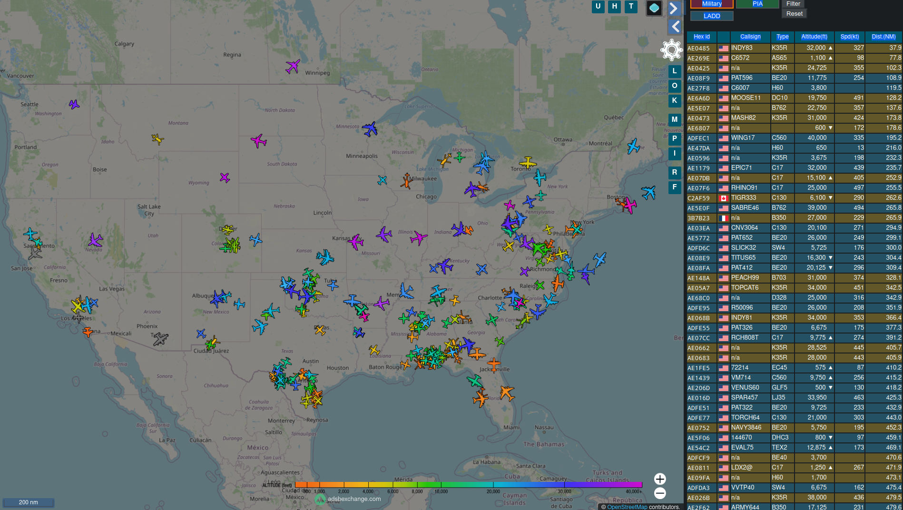Select the TIGR333 aircraft row
Viewport: 903px width, 510px height.
coord(794,198)
